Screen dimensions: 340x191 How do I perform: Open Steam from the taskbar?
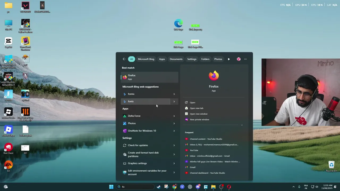click(159, 187)
